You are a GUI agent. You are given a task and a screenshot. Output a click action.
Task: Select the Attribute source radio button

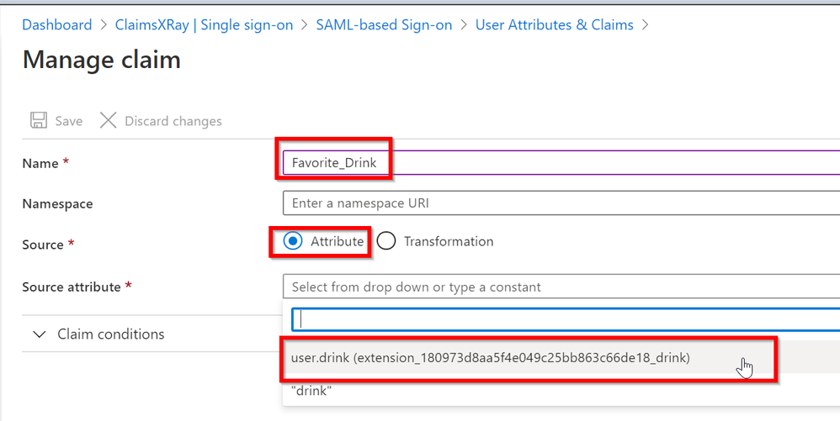[x=293, y=241]
